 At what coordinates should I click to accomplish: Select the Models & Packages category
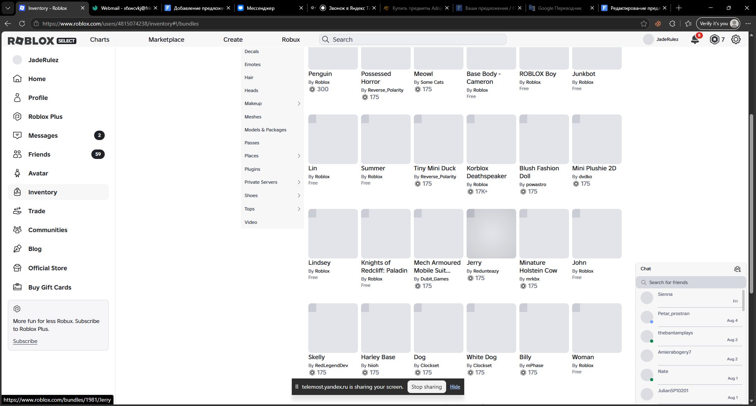click(265, 130)
